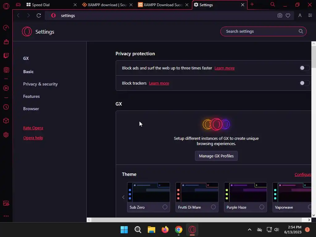This screenshot has width=316, height=237.
Task: Launch Firefox from taskbar
Action: tap(165, 230)
